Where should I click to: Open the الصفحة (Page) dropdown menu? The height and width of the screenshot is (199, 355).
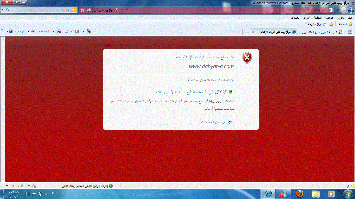[x=44, y=31]
